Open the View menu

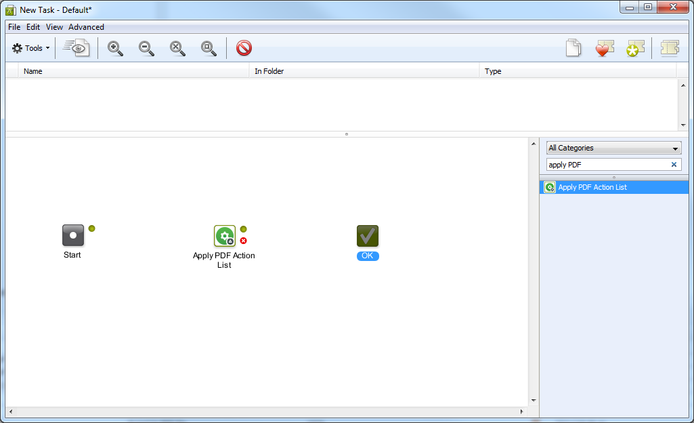(54, 26)
